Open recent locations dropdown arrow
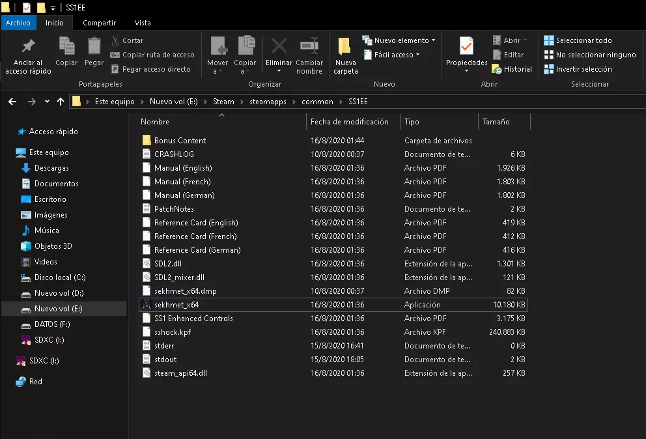The height and width of the screenshot is (439, 646). click(47, 102)
